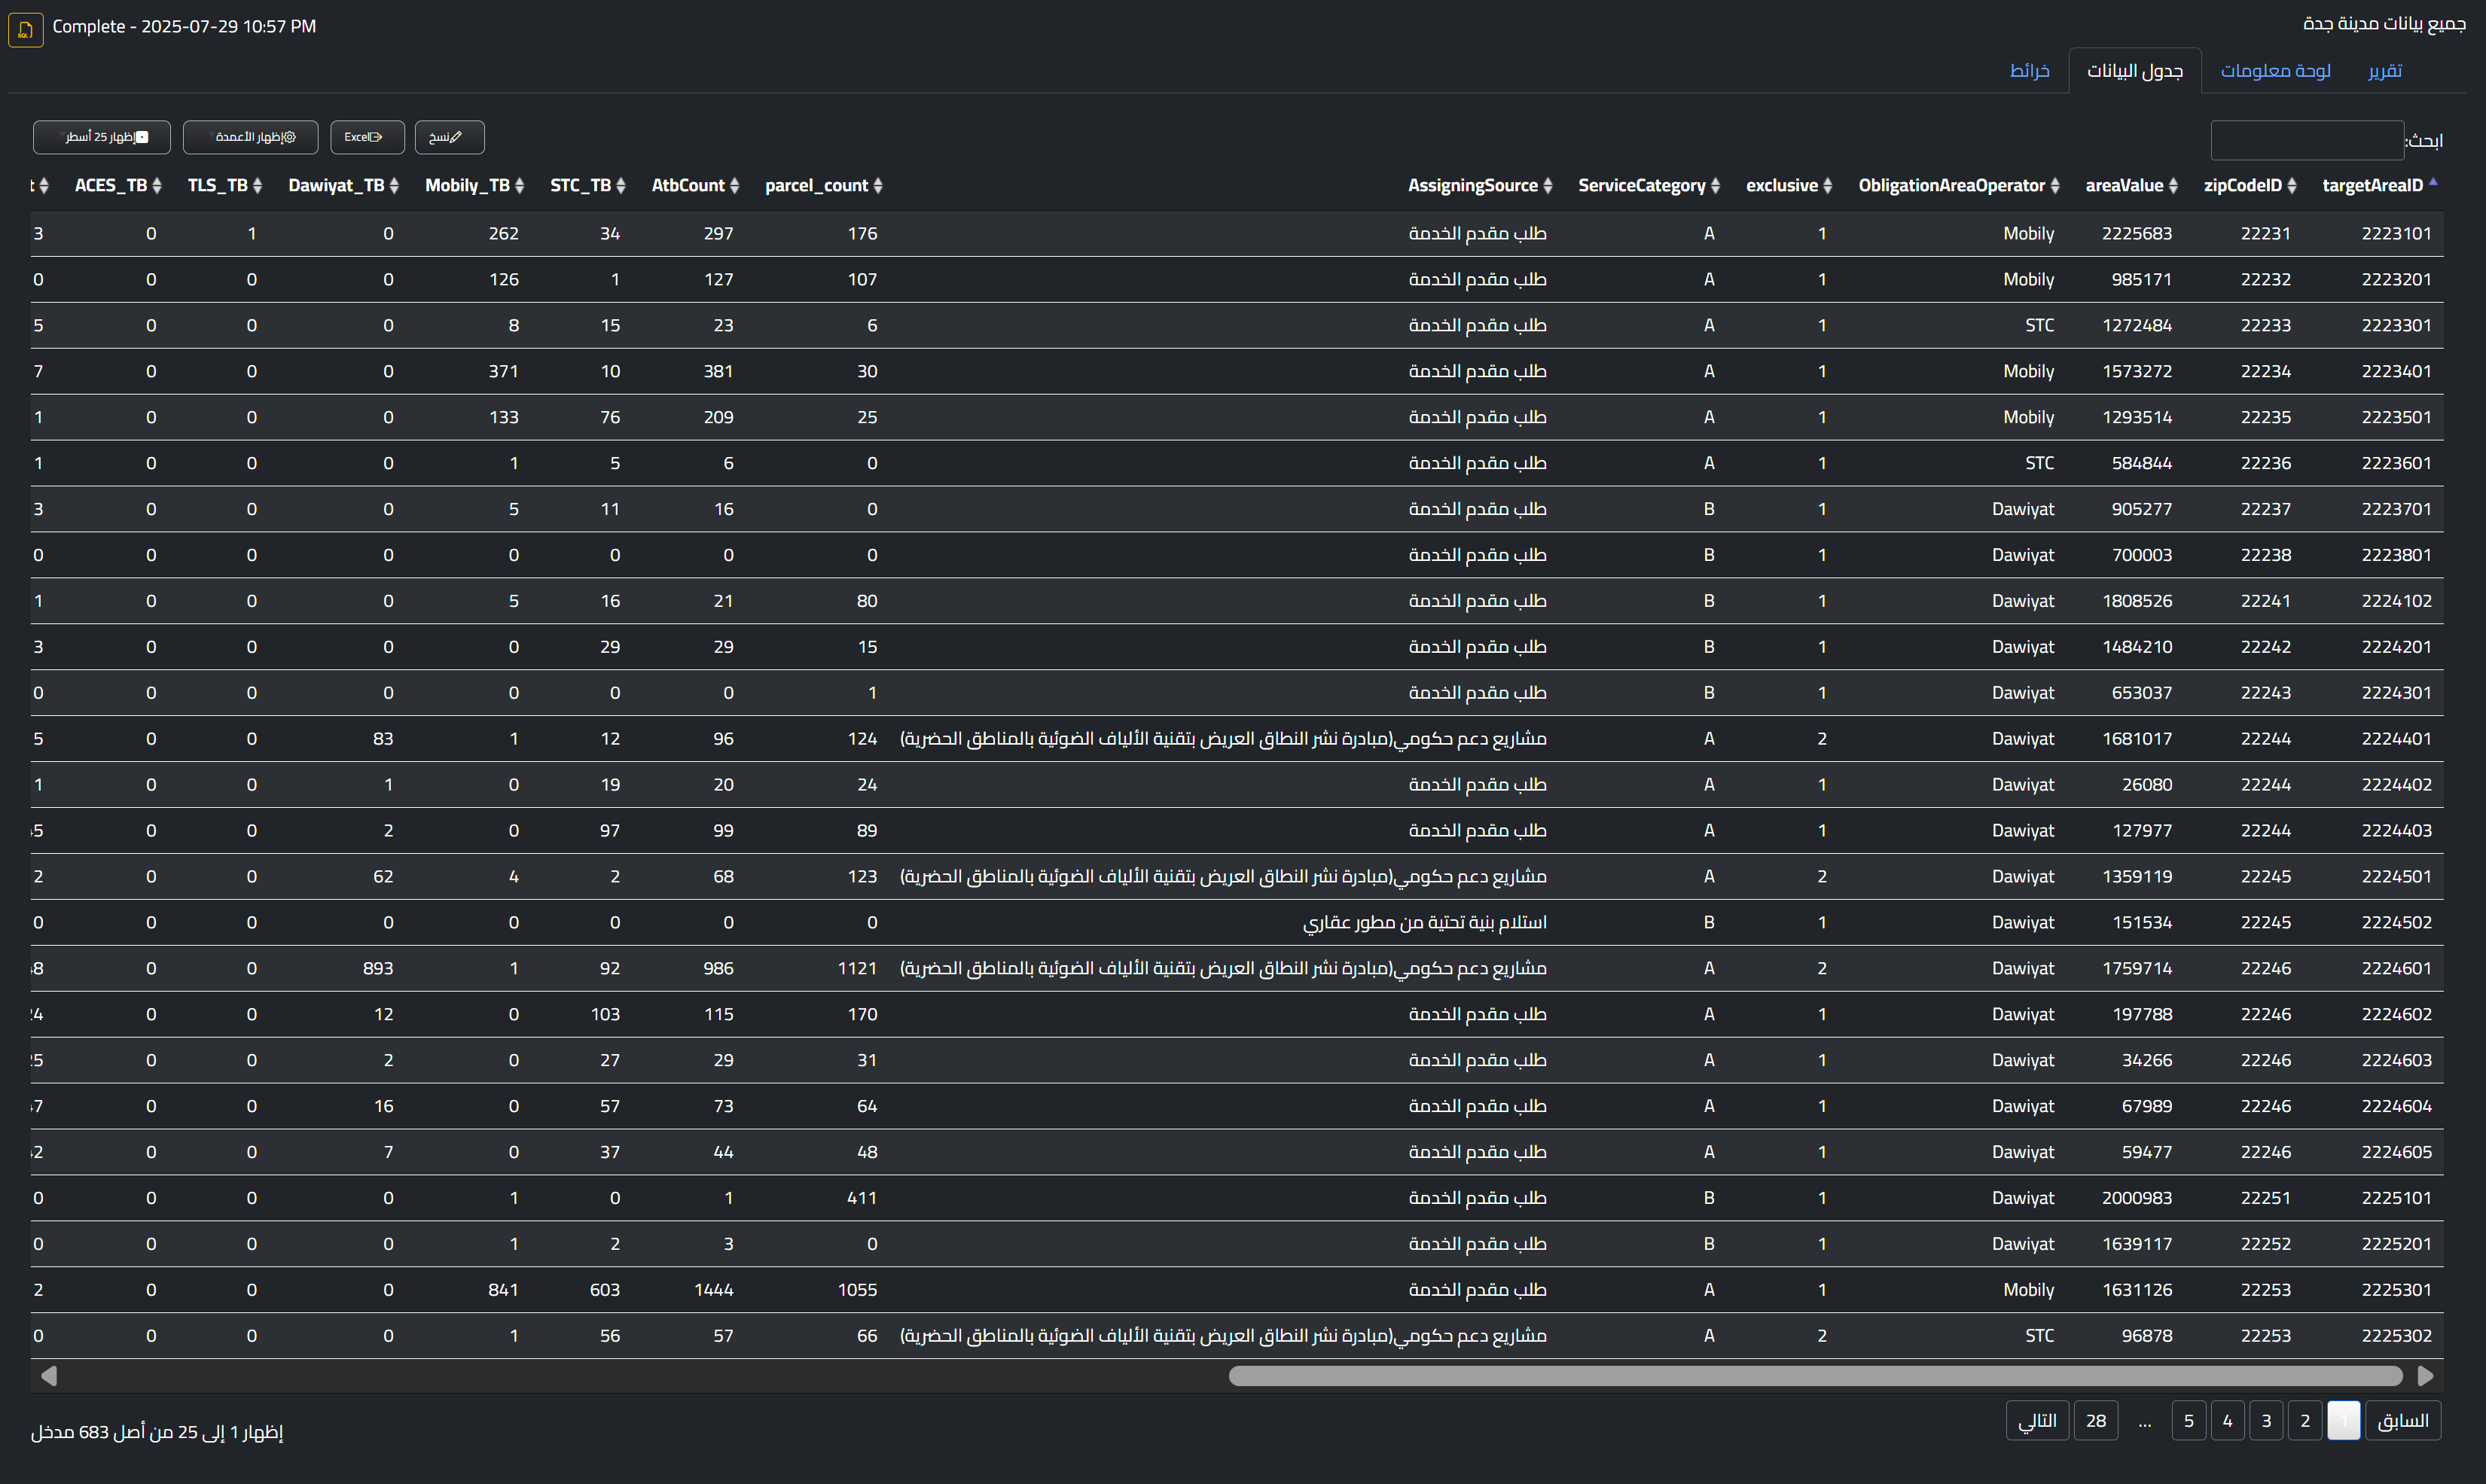Click the التالي next page button
Screen dimensions: 2486x1484
coord(2038,1420)
